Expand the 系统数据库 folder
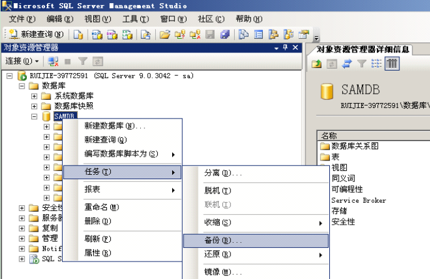 coord(34,96)
